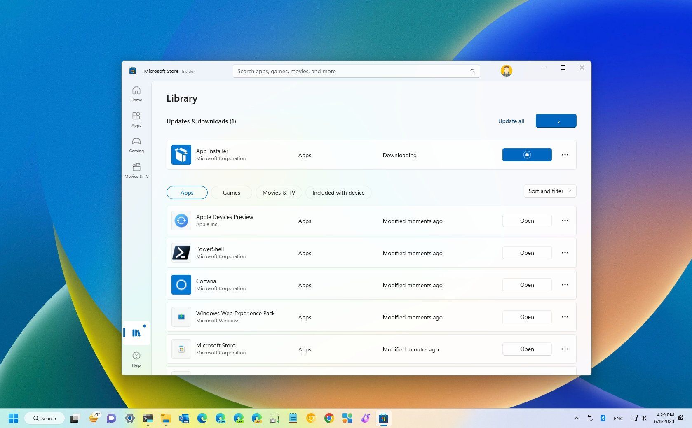Viewport: 692px width, 428px height.
Task: Open the Sort and filter dropdown
Action: [549, 191]
